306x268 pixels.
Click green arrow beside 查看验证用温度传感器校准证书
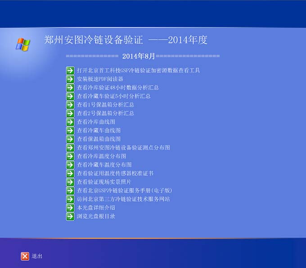(70, 174)
